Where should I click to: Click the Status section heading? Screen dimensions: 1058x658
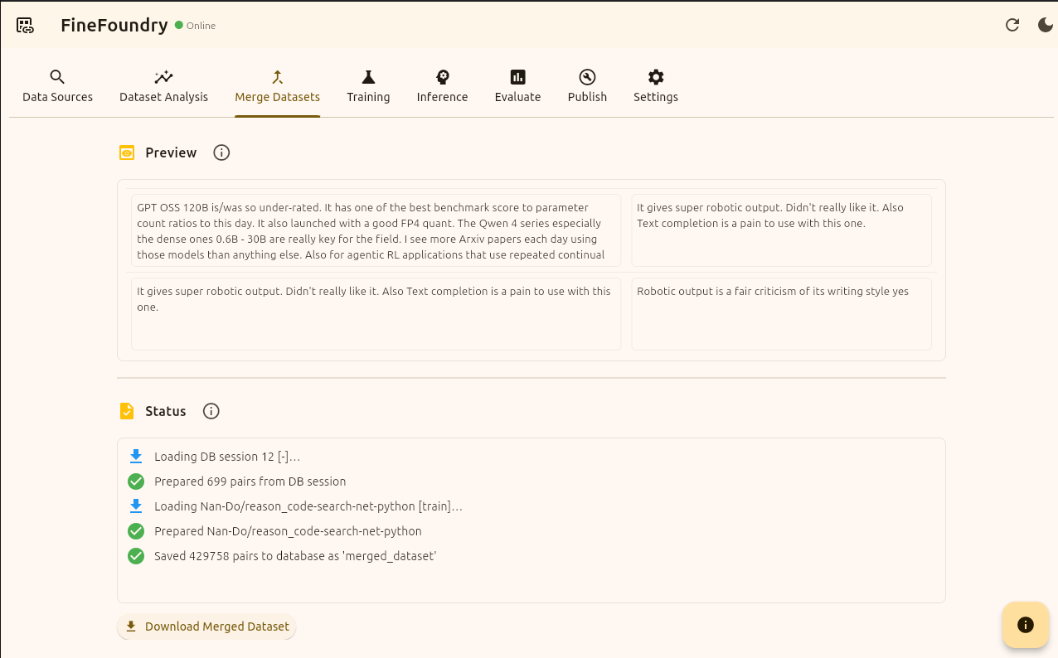click(x=166, y=411)
